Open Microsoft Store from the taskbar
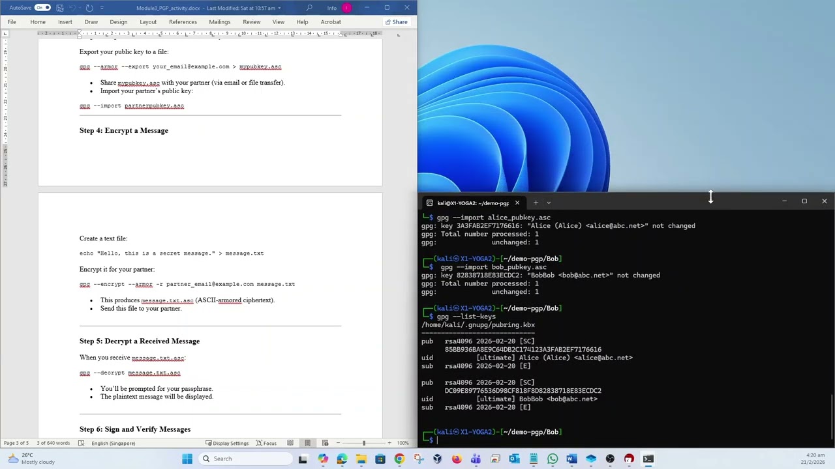 click(x=380, y=459)
